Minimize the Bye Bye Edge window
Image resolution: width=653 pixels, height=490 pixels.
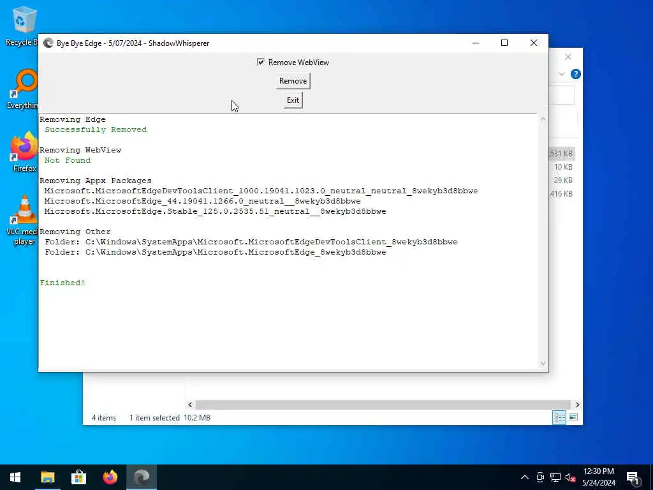tap(476, 43)
